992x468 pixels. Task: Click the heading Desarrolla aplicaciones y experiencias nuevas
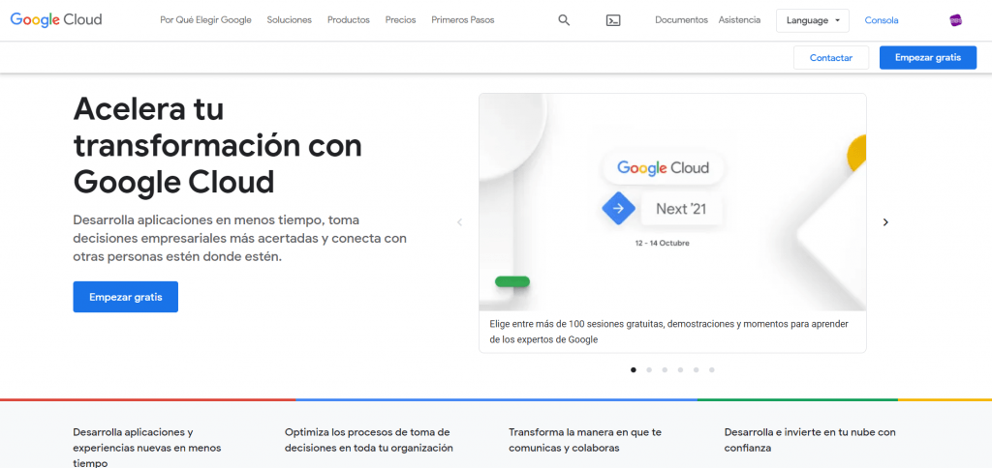147,448
